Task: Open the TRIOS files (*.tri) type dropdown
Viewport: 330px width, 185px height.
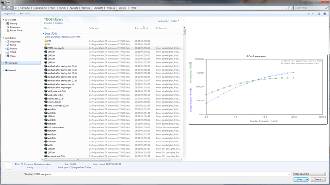Action: pyautogui.click(x=309, y=174)
